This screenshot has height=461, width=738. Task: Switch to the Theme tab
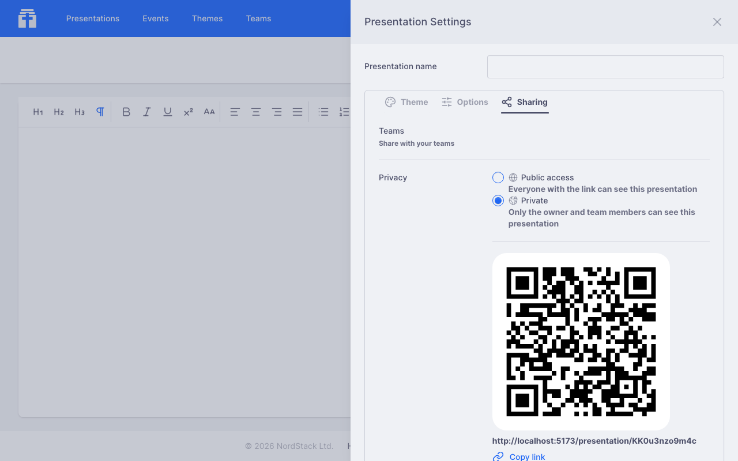pyautogui.click(x=406, y=102)
